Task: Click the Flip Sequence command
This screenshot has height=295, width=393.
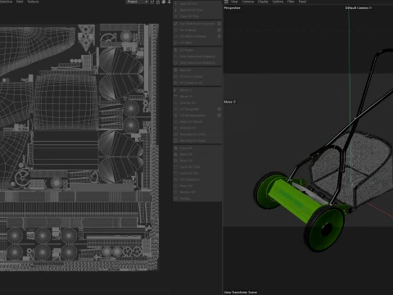Action: (x=197, y=179)
